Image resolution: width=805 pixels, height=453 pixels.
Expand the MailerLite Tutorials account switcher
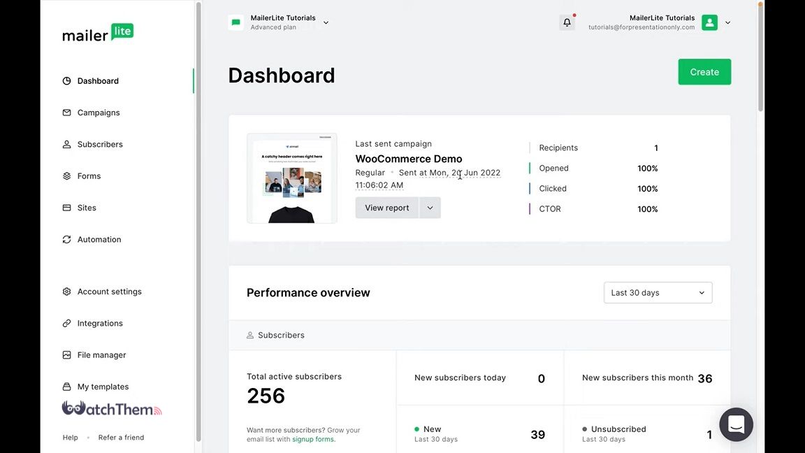[x=326, y=22]
